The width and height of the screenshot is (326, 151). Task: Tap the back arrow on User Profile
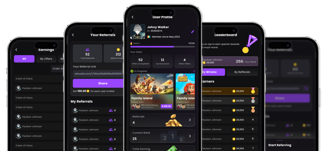tap(133, 17)
